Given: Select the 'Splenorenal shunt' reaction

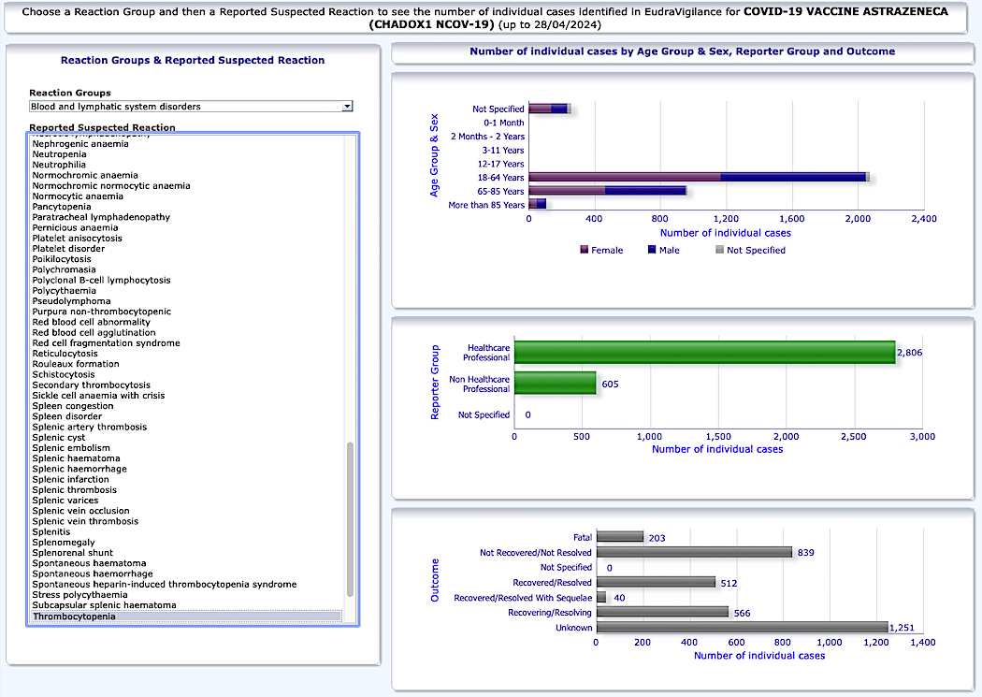Looking at the screenshot, I should point(73,553).
